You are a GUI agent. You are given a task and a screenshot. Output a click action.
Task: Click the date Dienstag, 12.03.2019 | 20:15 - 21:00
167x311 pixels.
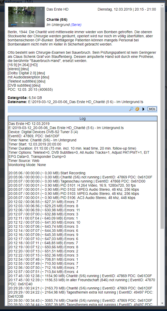tap(127, 9)
